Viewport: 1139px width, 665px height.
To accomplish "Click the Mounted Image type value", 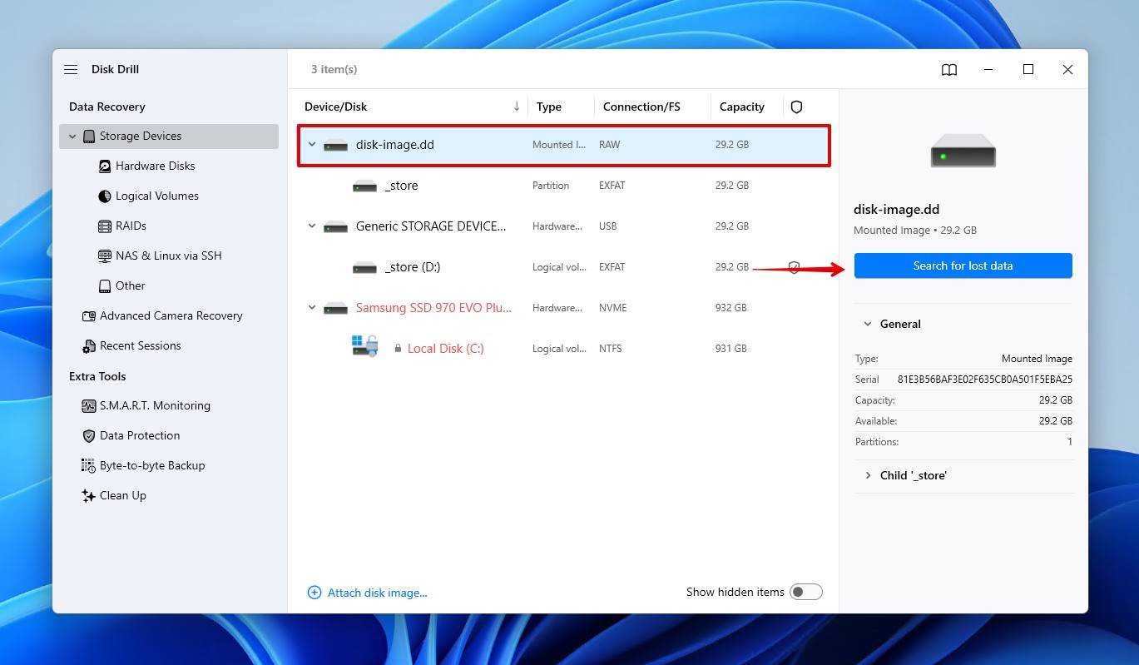I will pos(1037,359).
